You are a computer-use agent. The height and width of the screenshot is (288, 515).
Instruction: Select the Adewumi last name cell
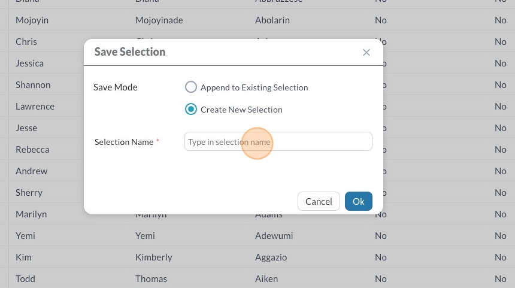point(275,236)
